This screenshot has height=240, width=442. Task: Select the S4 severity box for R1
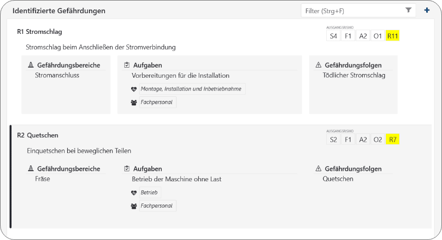[x=333, y=36]
